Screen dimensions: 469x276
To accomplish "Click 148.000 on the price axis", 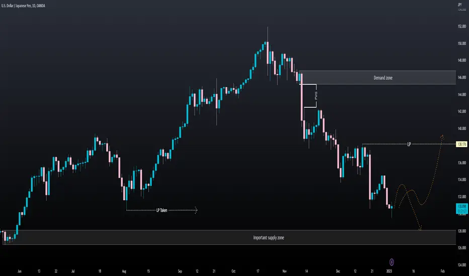I will pos(462,60).
